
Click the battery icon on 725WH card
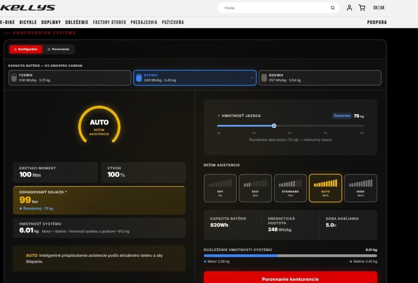tap(14, 78)
